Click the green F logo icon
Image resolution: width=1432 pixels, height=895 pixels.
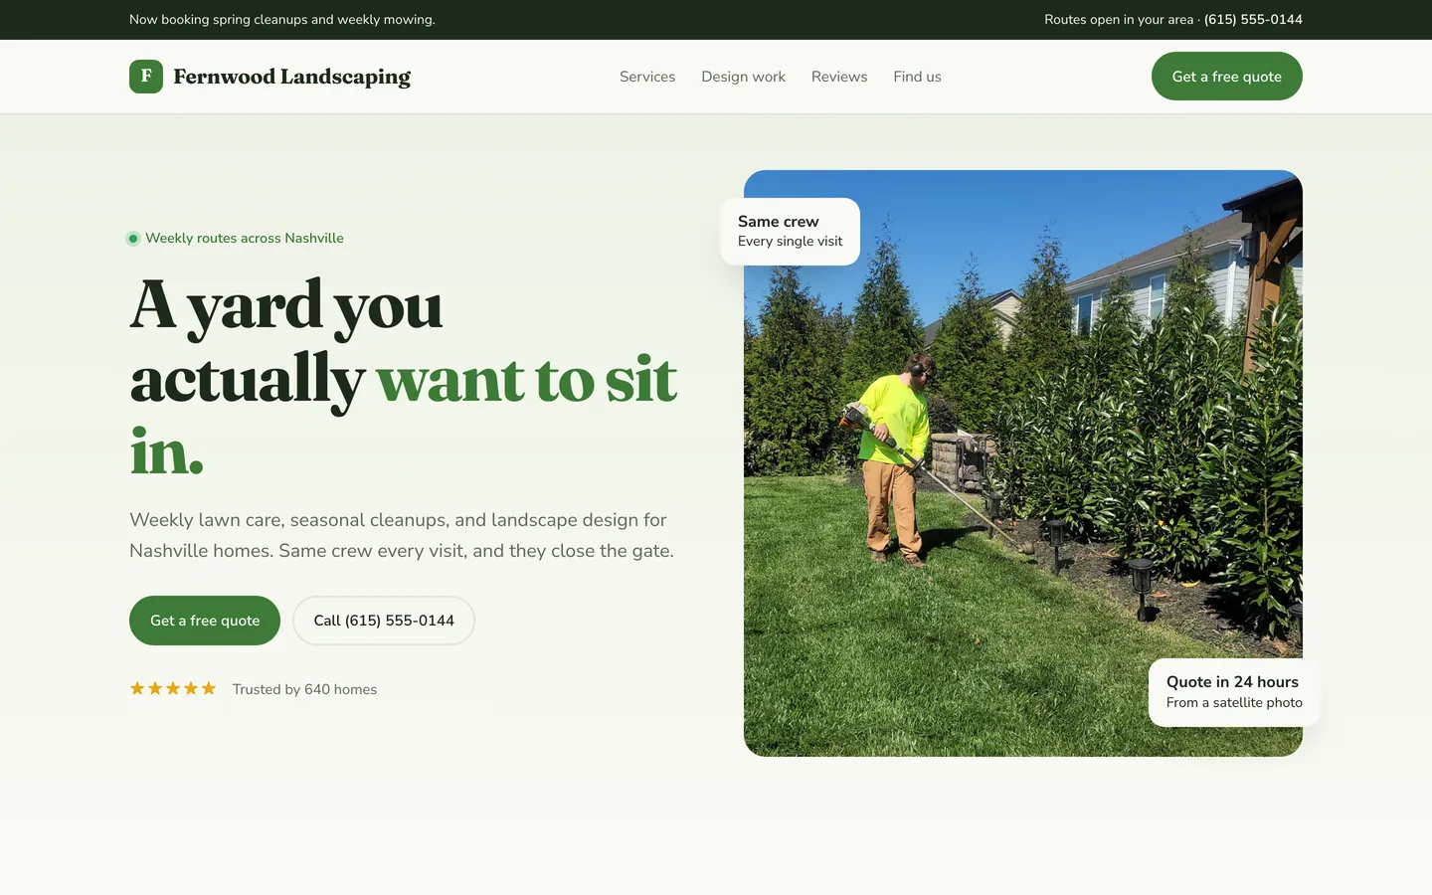click(x=146, y=77)
